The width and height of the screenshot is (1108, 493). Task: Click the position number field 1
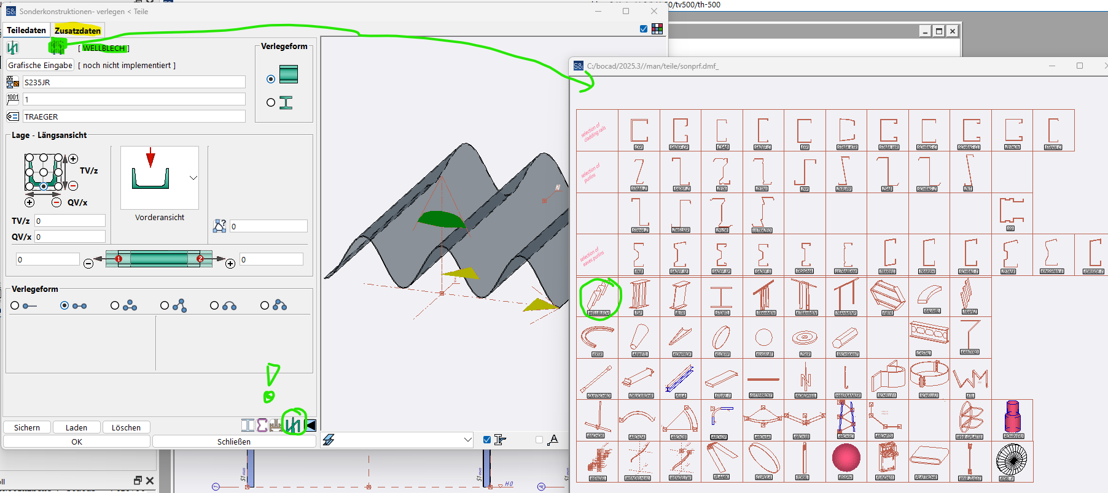[134, 99]
